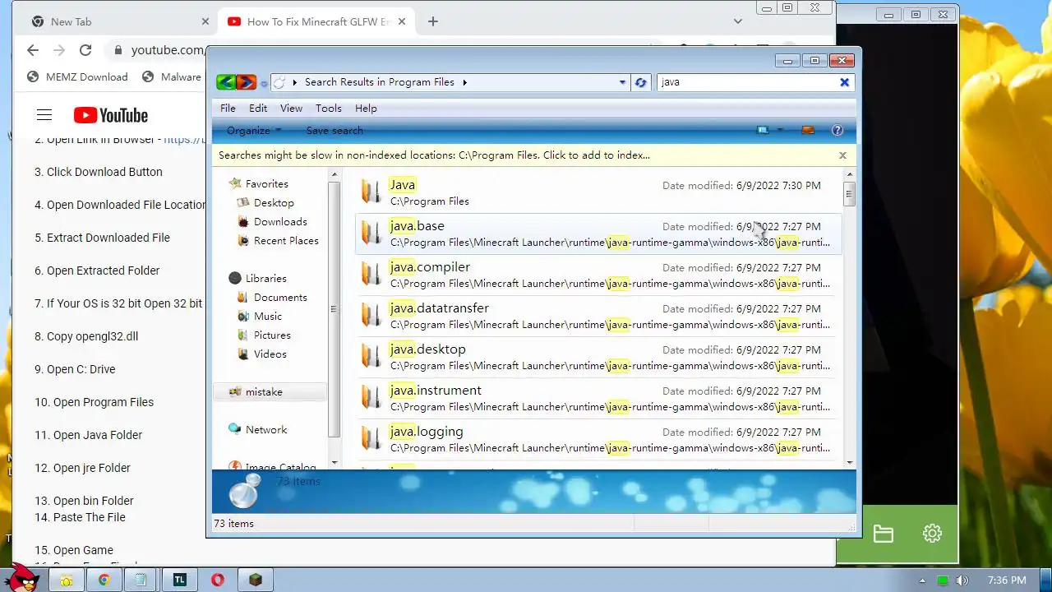Clear the 'java' search box with X
The height and width of the screenshot is (592, 1052).
[844, 82]
